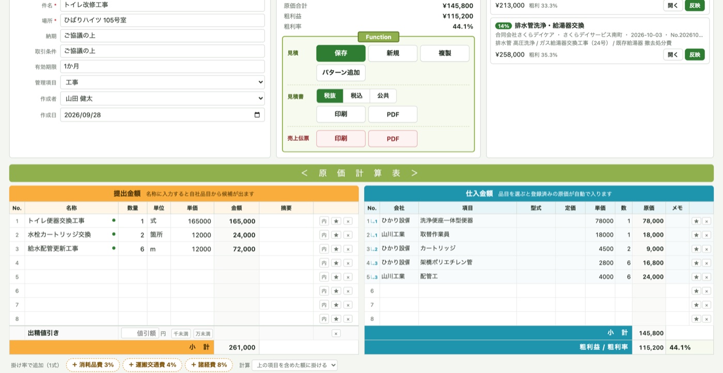Star the カートリッジ cost row

click(x=696, y=249)
